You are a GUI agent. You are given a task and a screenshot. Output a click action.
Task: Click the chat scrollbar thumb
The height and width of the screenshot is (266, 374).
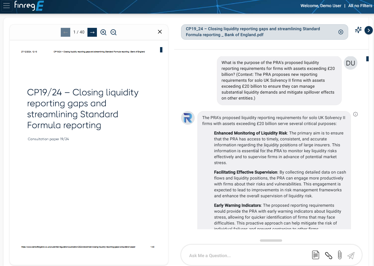(x=367, y=59)
